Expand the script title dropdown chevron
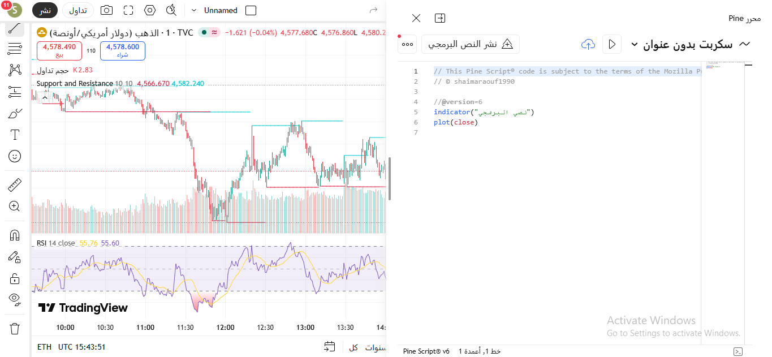 click(635, 44)
